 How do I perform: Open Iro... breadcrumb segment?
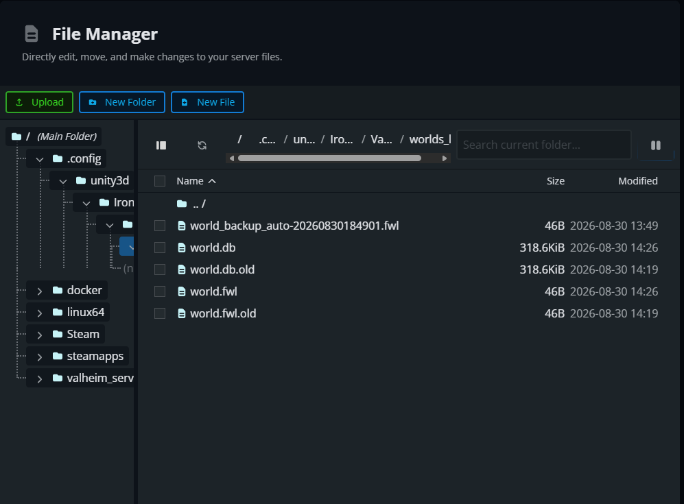click(342, 139)
